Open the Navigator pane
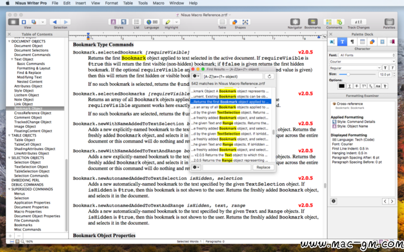404x252 pixels. [295, 22]
